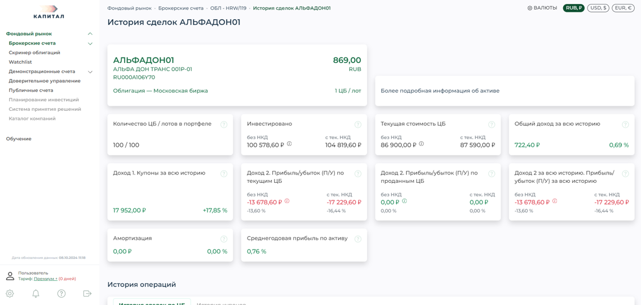Open Планирование инвестиций in sidebar
The image size is (641, 305).
pos(44,100)
